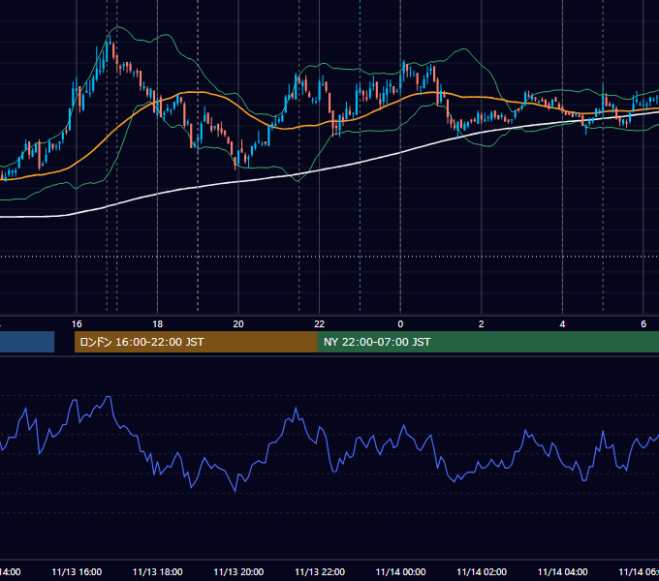Click the 11/13 20:00 time label
The height and width of the screenshot is (581, 659).
238,572
